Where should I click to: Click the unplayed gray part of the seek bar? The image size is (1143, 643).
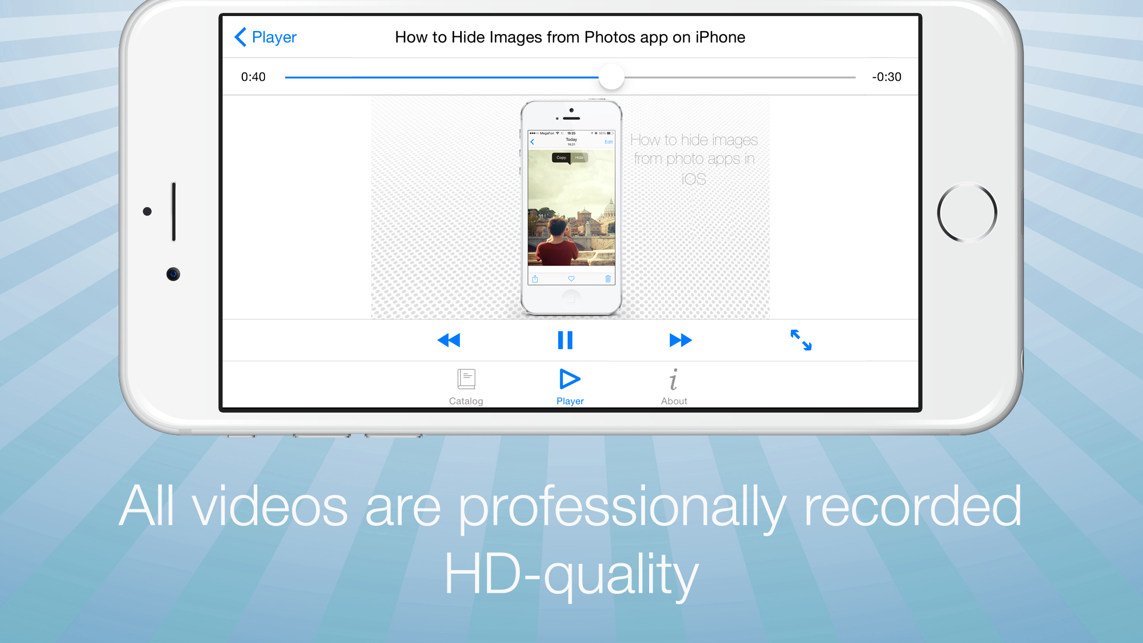click(740, 77)
